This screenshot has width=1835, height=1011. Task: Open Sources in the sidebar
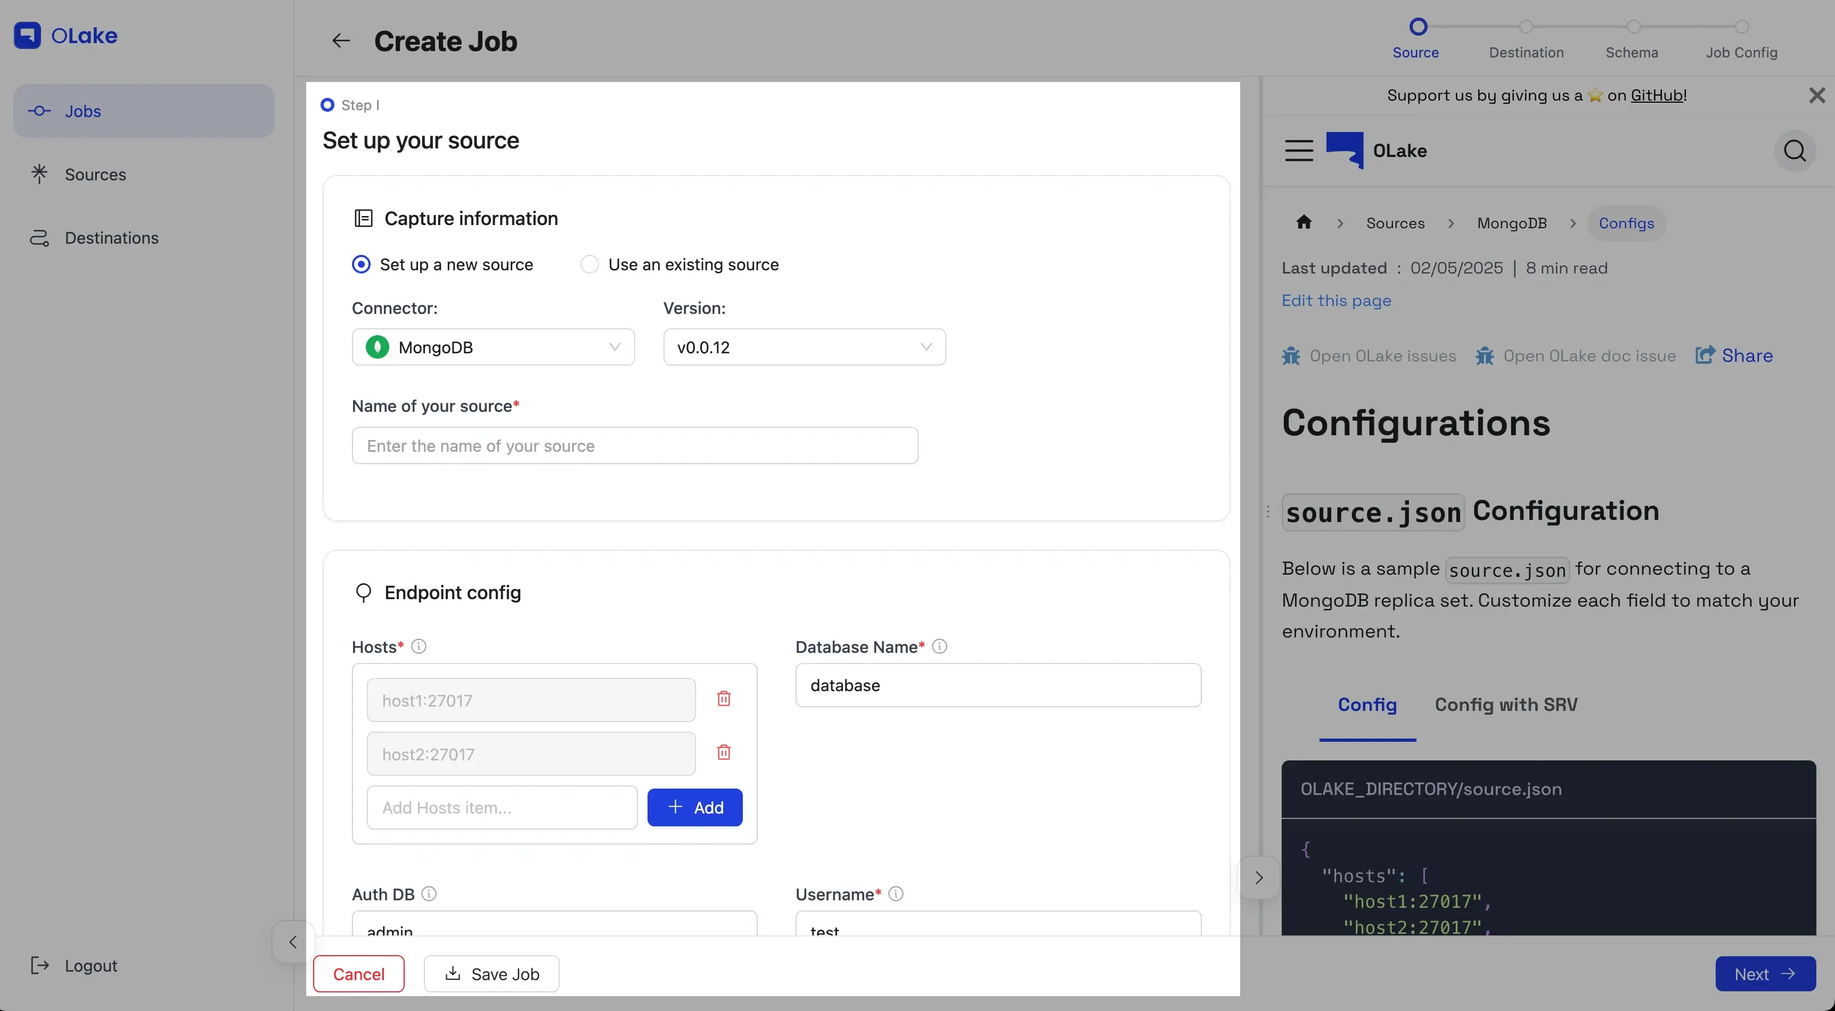click(x=95, y=175)
